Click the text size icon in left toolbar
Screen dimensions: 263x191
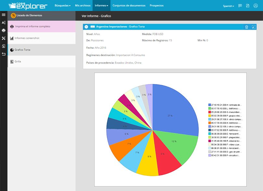4,23
